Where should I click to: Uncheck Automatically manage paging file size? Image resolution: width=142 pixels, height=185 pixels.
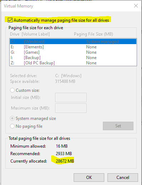[10, 20]
